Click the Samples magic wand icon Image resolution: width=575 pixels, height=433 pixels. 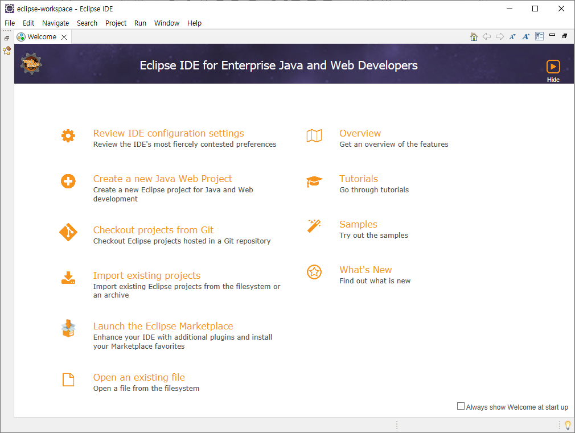tap(314, 226)
